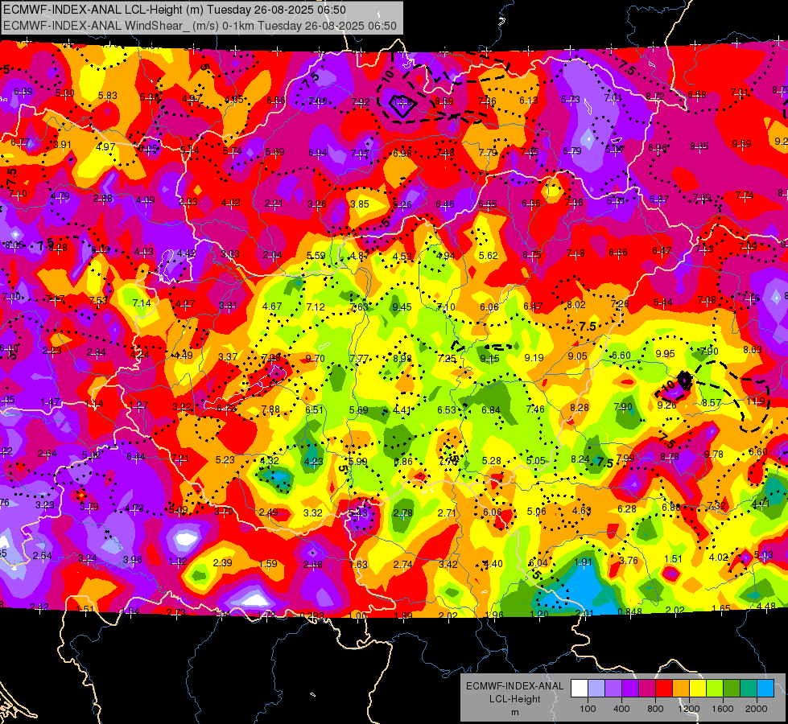Image resolution: width=788 pixels, height=724 pixels.
Task: Click the 9.45 grid value
Action: tap(402, 306)
